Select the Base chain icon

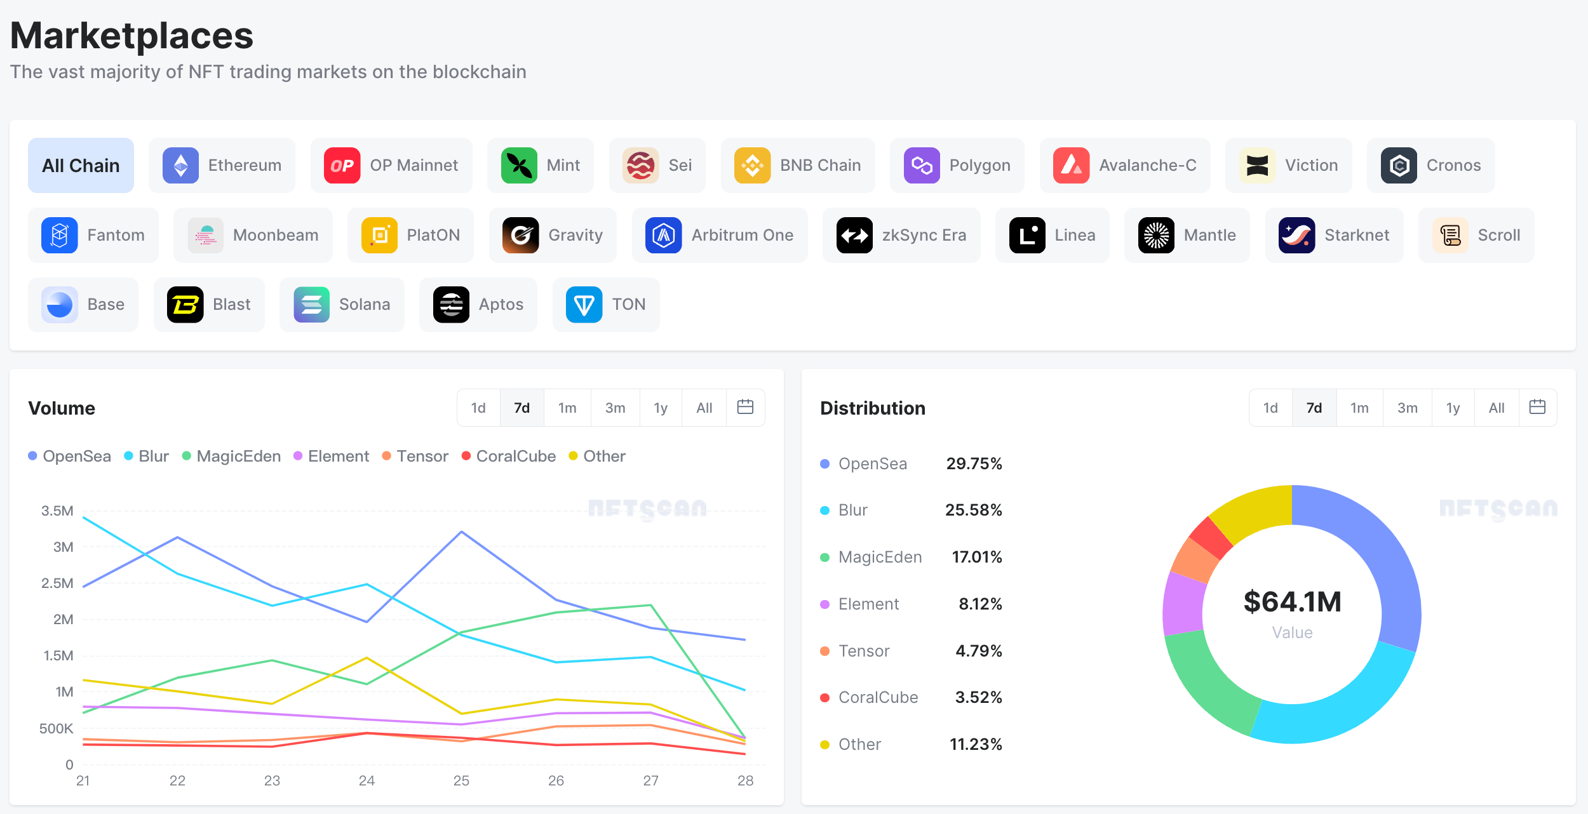pos(58,304)
